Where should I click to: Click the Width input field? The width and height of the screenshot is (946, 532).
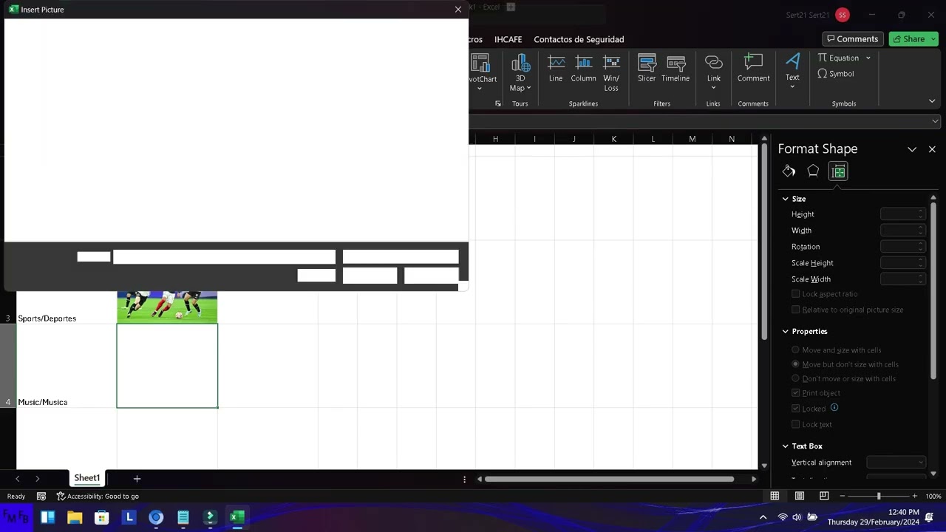[x=902, y=231]
